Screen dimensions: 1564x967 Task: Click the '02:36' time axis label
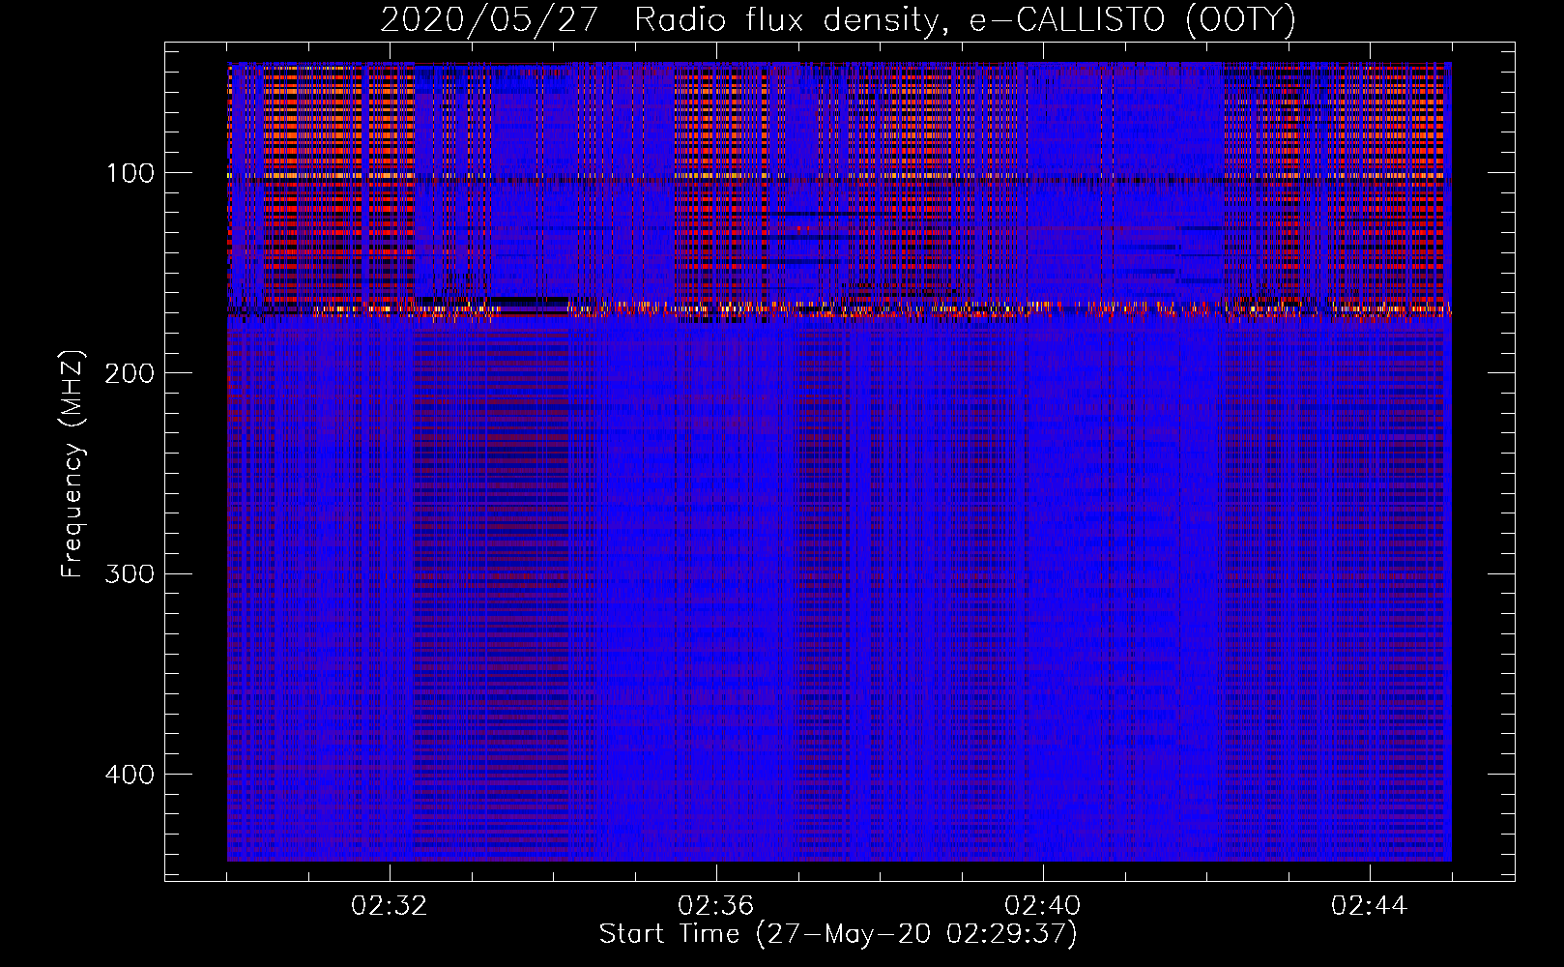pos(716,906)
